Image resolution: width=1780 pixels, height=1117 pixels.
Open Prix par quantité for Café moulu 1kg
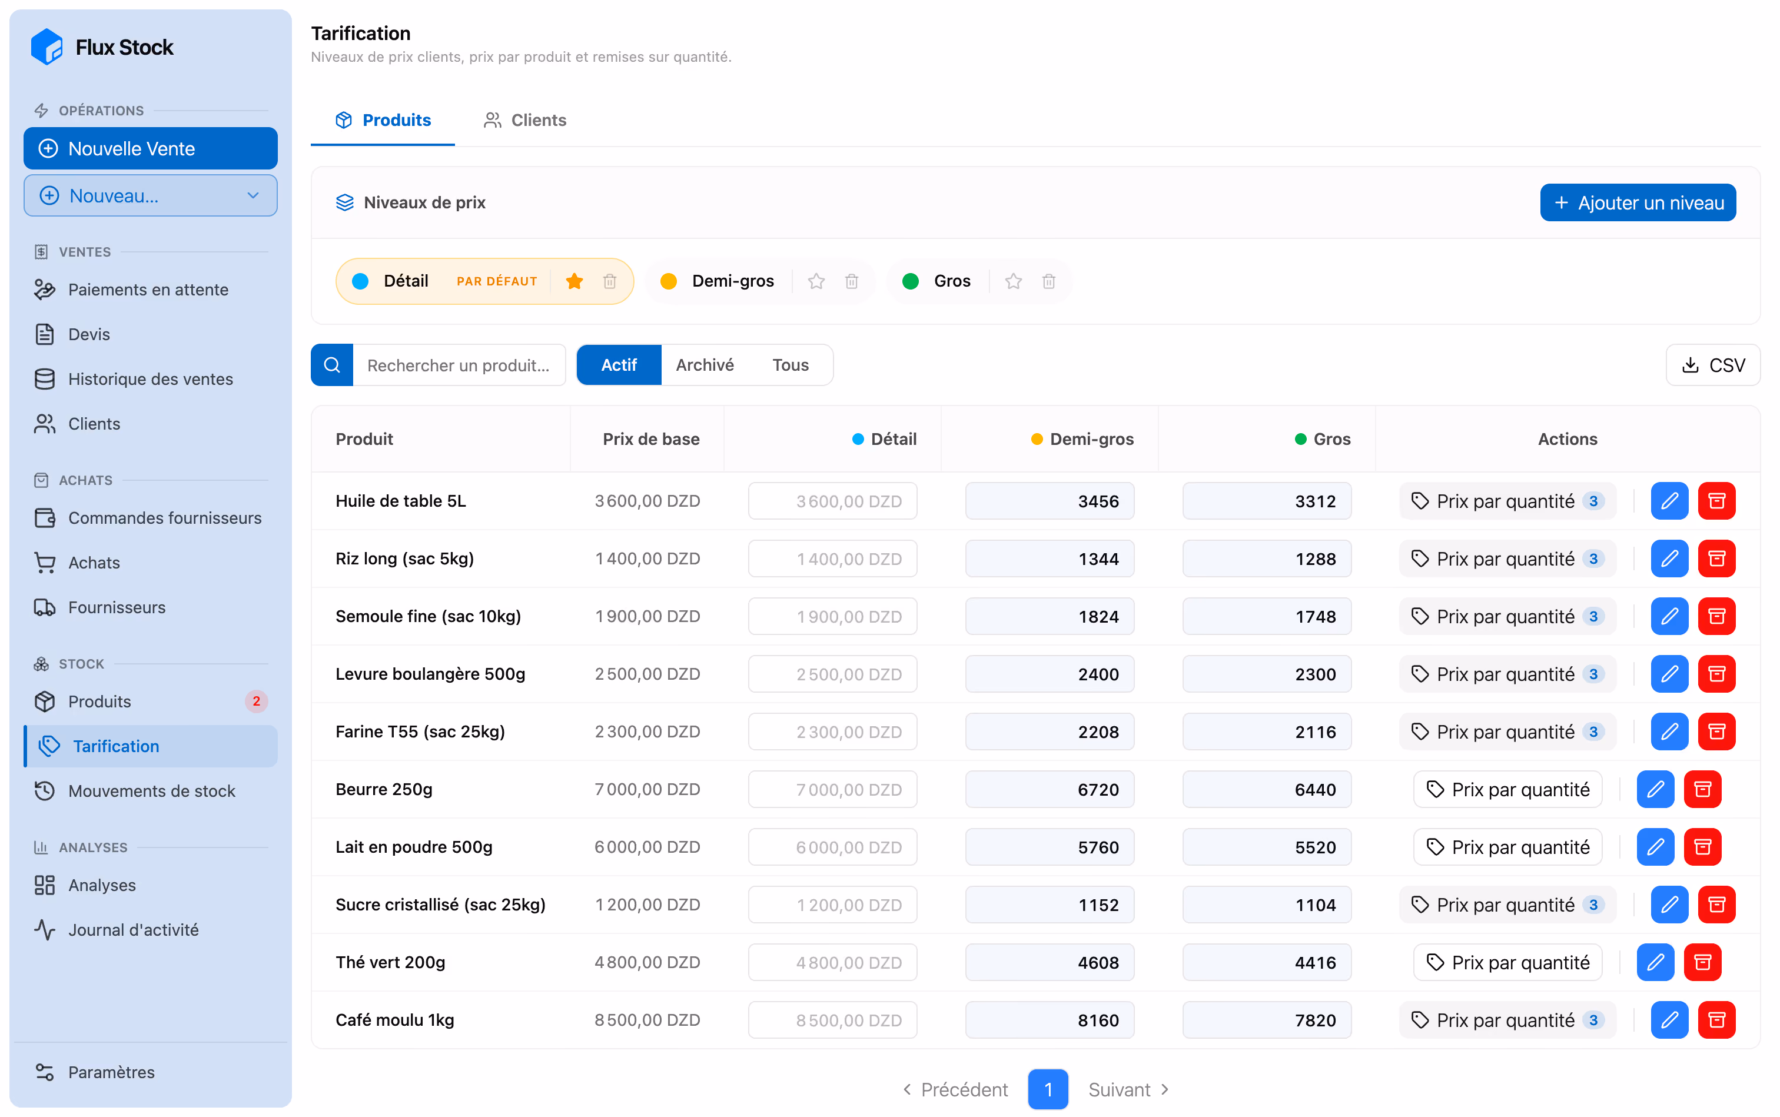tap(1507, 1019)
